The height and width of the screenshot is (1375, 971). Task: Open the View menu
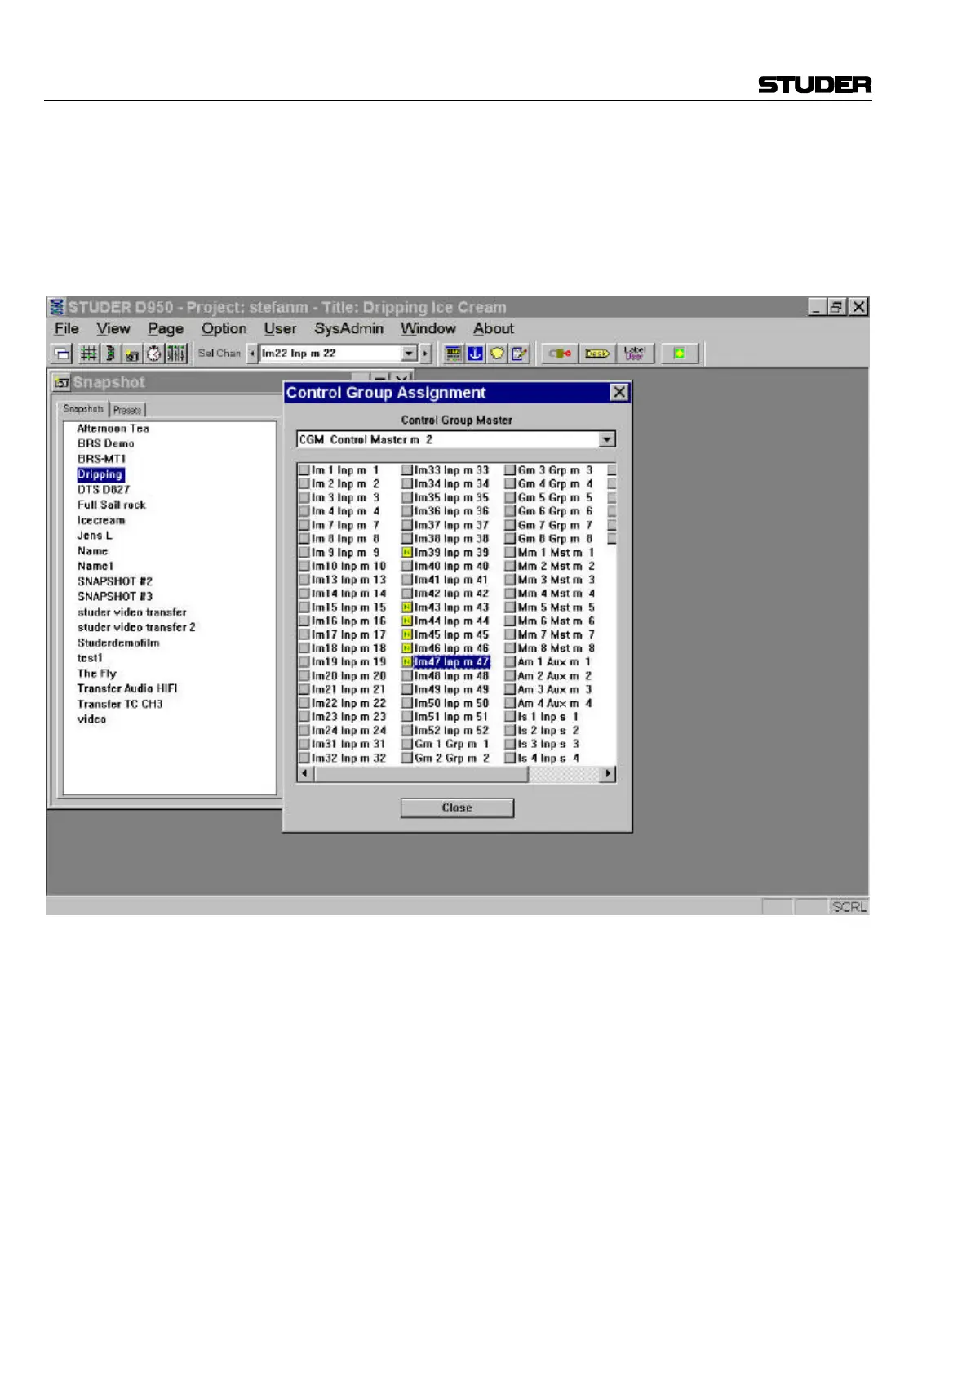(113, 328)
